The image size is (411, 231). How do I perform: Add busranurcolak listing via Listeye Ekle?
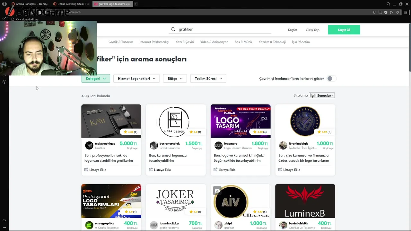point(160,170)
